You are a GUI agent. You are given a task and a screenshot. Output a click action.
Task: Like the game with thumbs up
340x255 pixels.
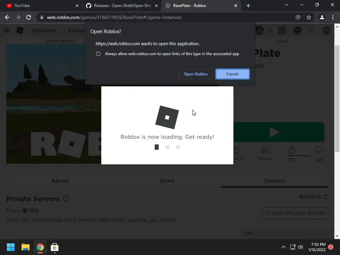pos(292,150)
